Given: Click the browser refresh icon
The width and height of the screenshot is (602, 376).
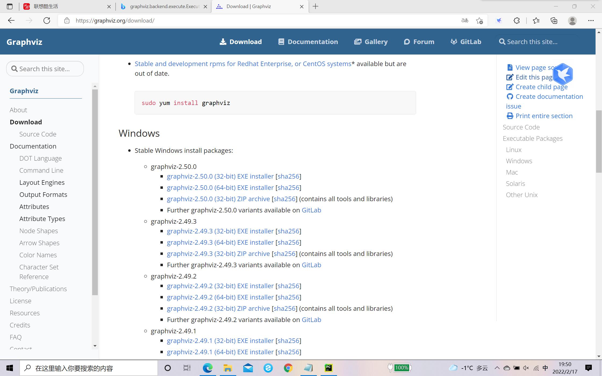Looking at the screenshot, I should pos(47,21).
